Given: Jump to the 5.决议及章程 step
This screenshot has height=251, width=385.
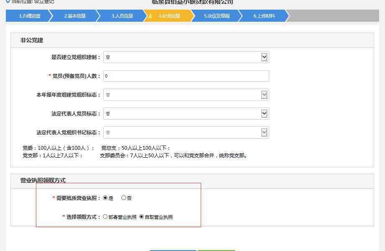Looking at the screenshot, I should point(217,16).
